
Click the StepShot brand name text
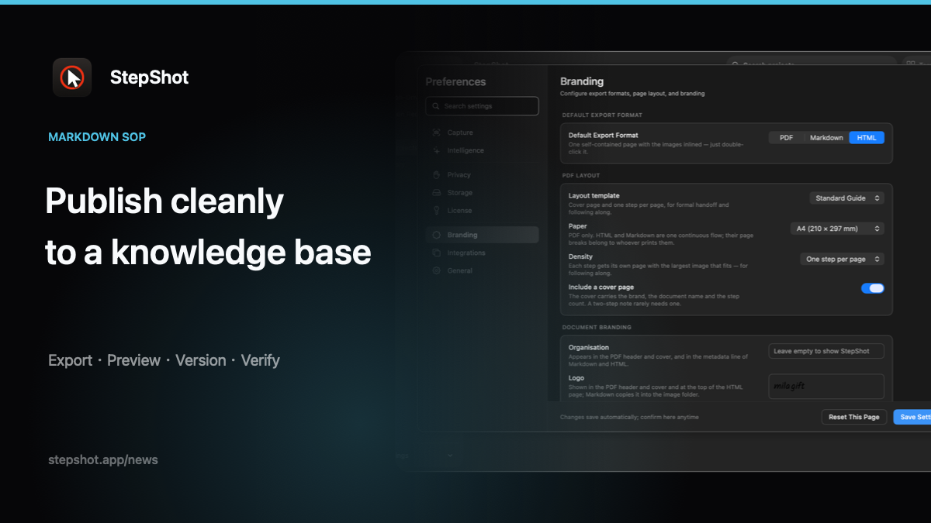point(149,77)
